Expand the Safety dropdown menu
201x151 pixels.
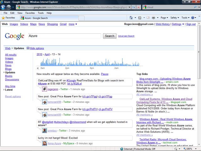pos(174,18)
